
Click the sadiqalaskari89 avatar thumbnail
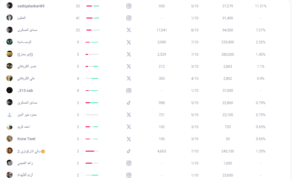10,6
